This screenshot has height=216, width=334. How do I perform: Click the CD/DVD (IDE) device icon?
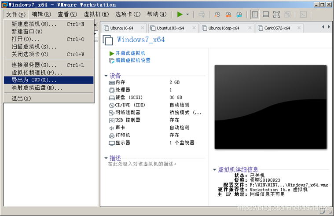111,105
